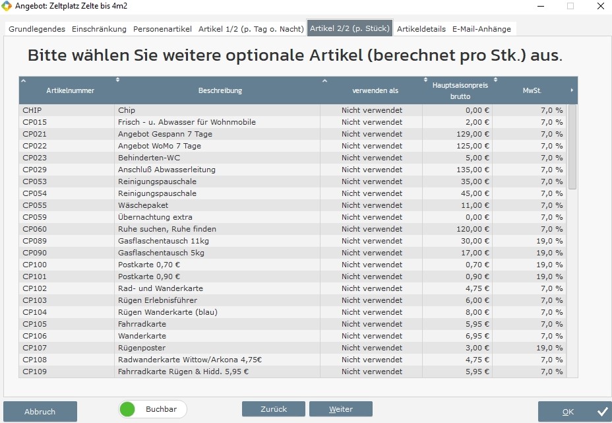612x423 pixels.
Task: Select the Artikel 2/2 (p. Stück) tab
Action: point(350,28)
